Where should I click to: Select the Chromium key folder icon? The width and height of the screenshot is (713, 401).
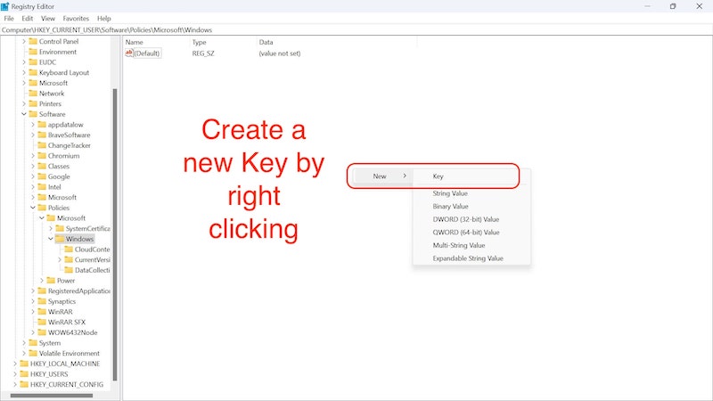pyautogui.click(x=42, y=156)
